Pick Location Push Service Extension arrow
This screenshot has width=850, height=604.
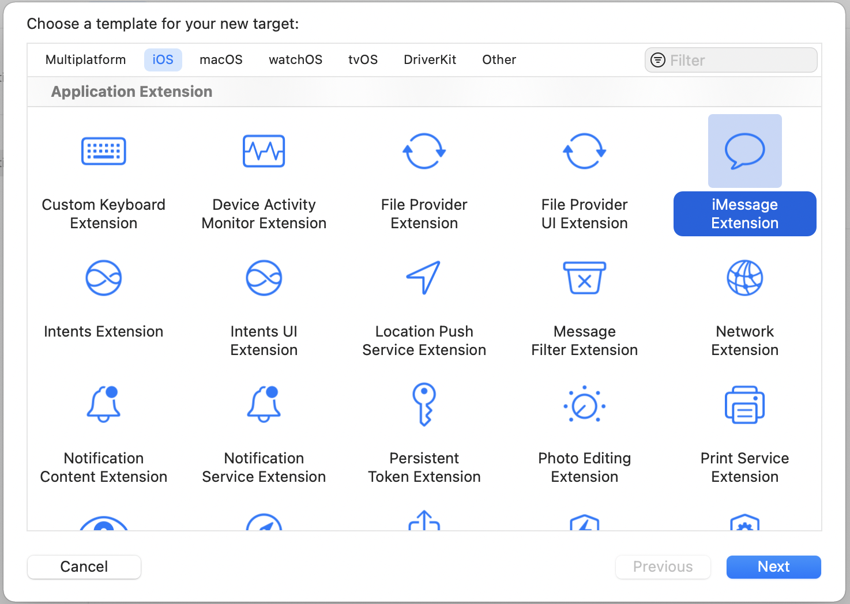[424, 278]
